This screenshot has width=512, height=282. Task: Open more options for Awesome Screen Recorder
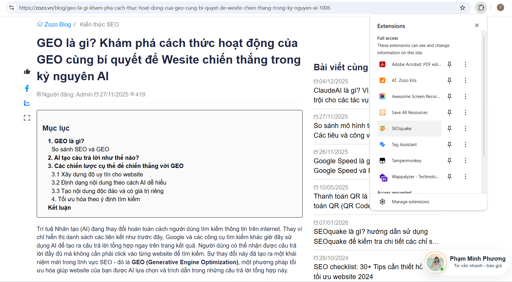(465, 97)
